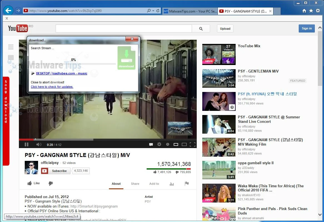Open Favorites star icon
Viewport: 324px width, 222px height.
coord(311,11)
